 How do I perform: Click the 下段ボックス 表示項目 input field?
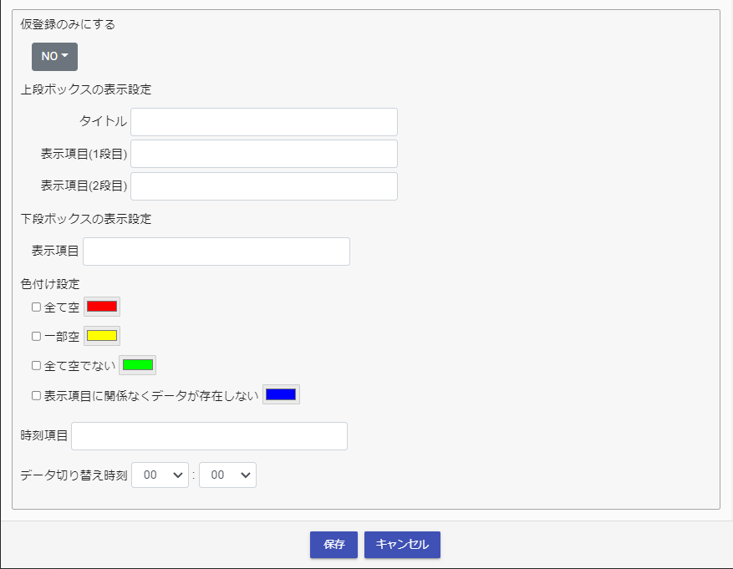[216, 251]
